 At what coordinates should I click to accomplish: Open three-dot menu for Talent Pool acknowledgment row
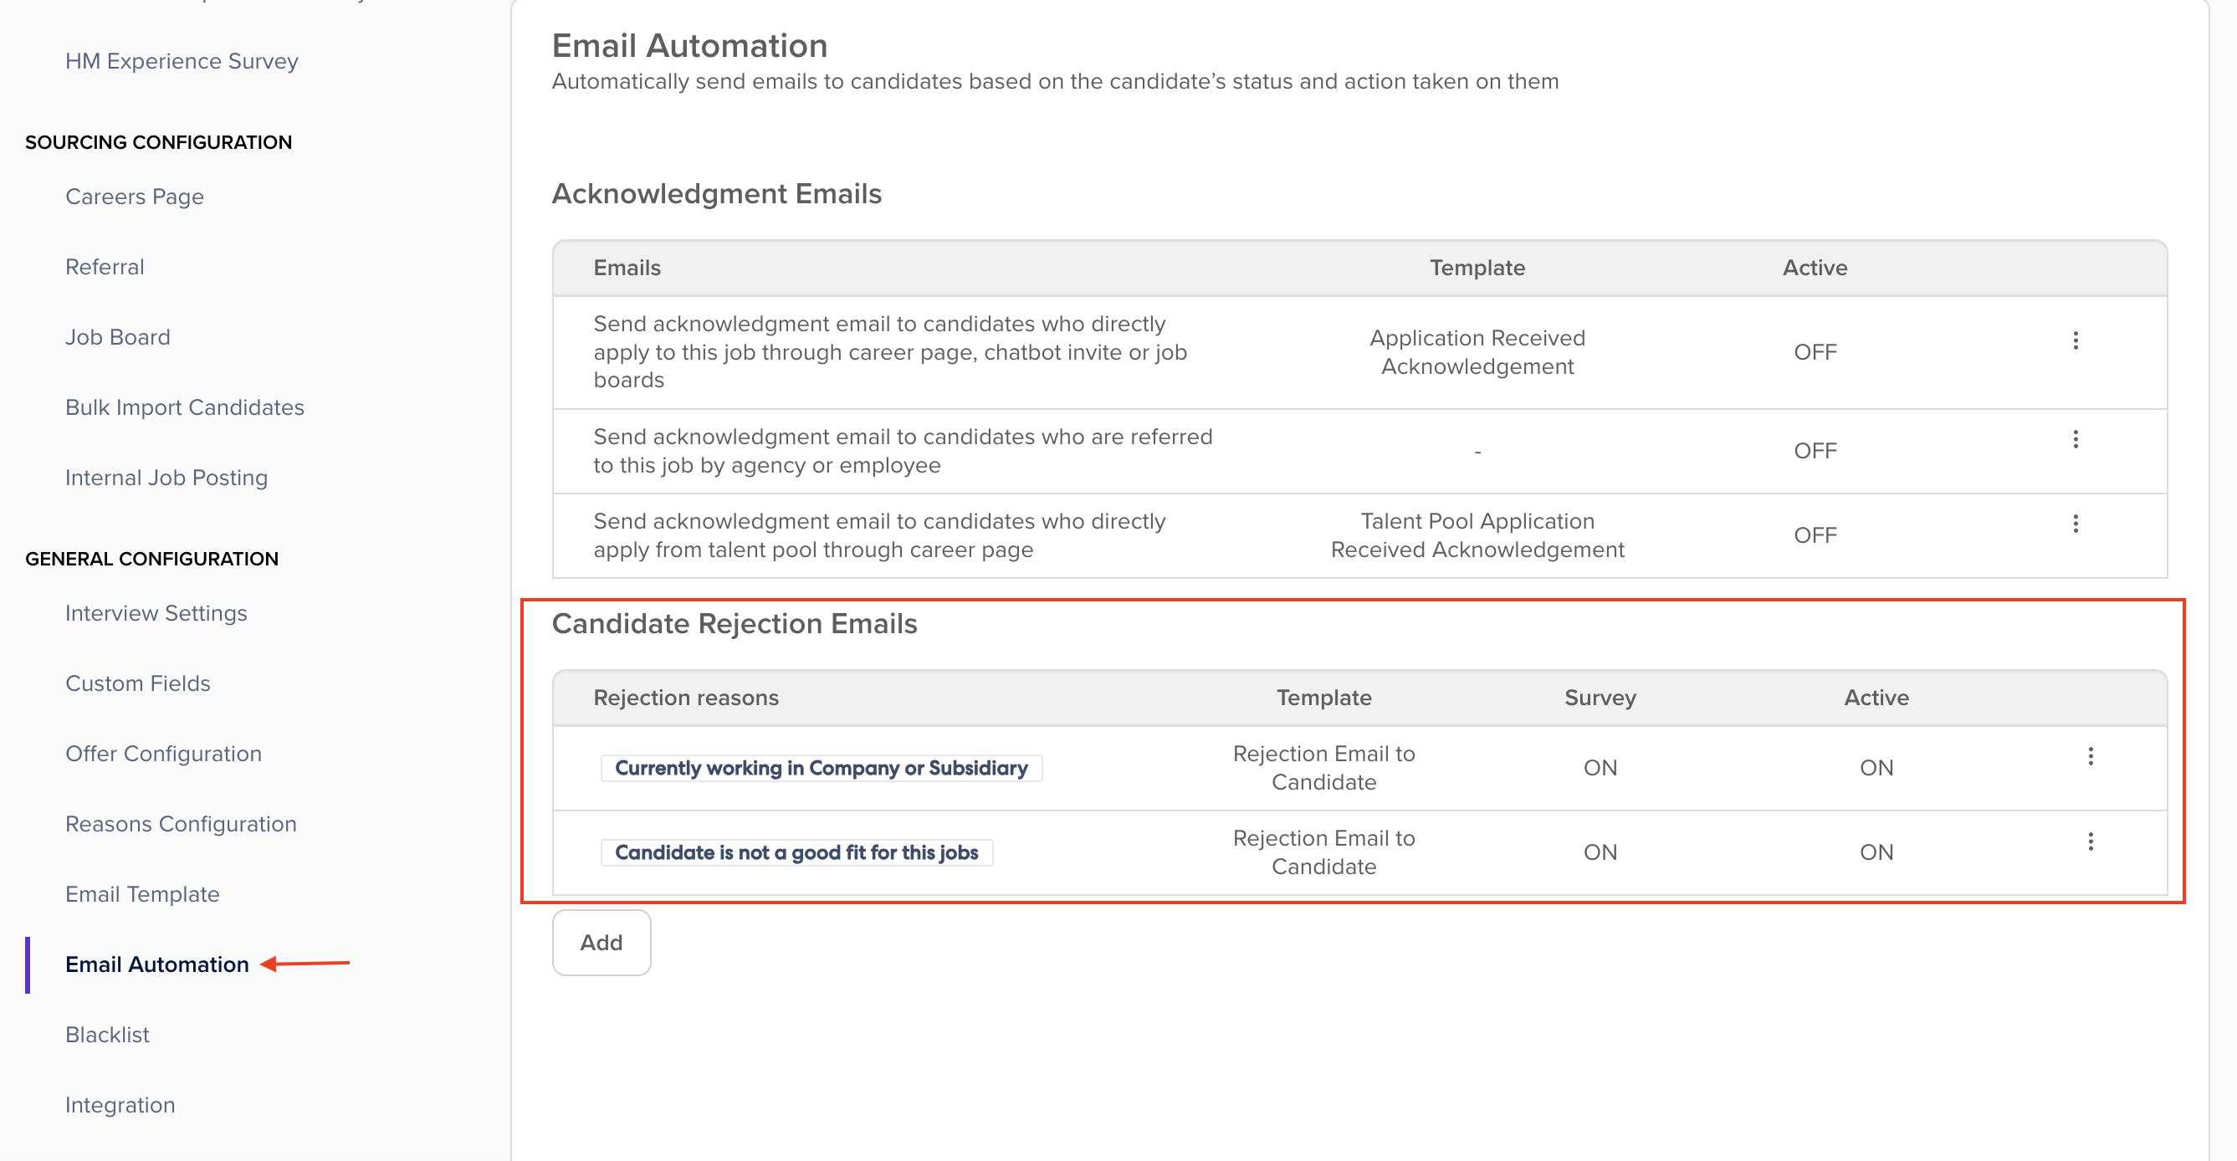click(x=2076, y=524)
